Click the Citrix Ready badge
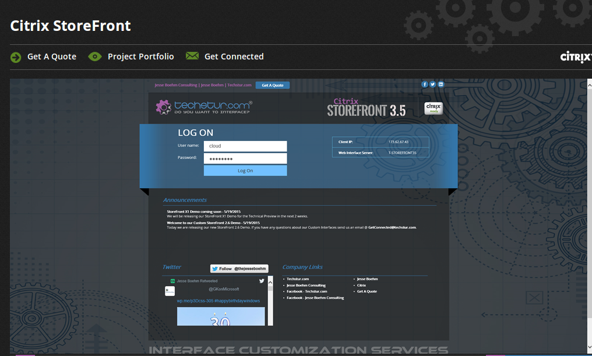592x356 pixels. 433,108
